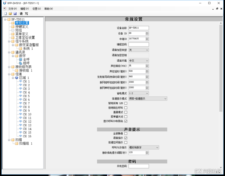Click the 写 (Write) toolbar button

coord(26,14)
